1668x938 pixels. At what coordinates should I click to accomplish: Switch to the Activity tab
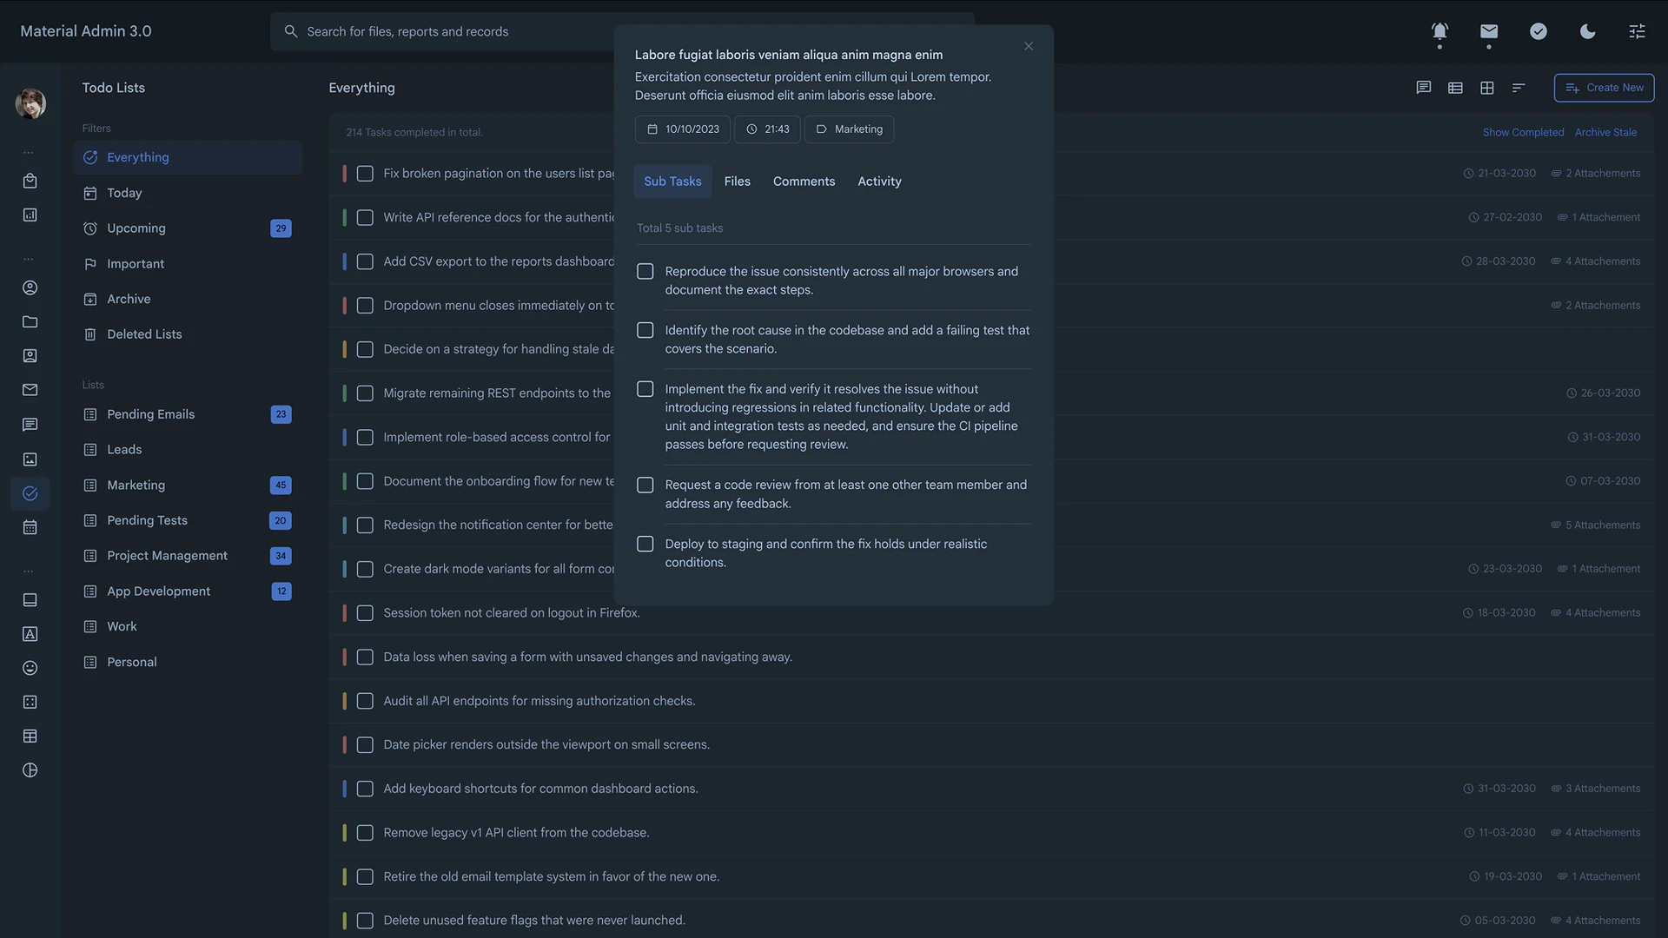(879, 182)
